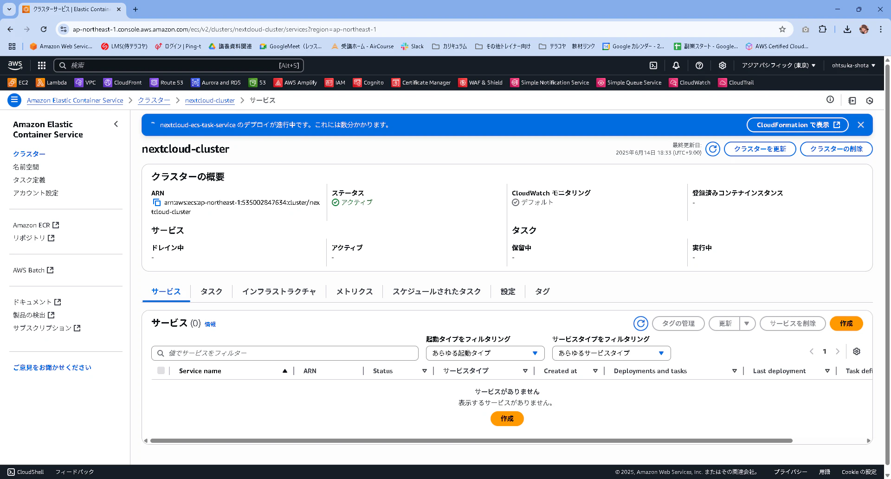Viewport: 891px width, 479px height.
Task: Open the page info panel icon
Action: [830, 100]
